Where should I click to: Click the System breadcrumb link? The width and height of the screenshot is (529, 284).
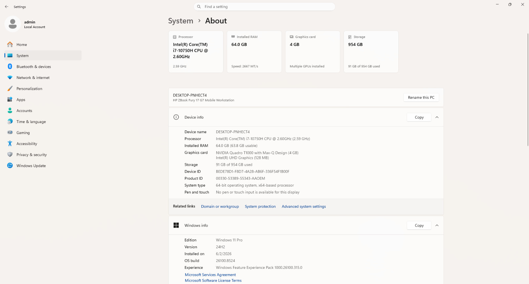coord(181,21)
